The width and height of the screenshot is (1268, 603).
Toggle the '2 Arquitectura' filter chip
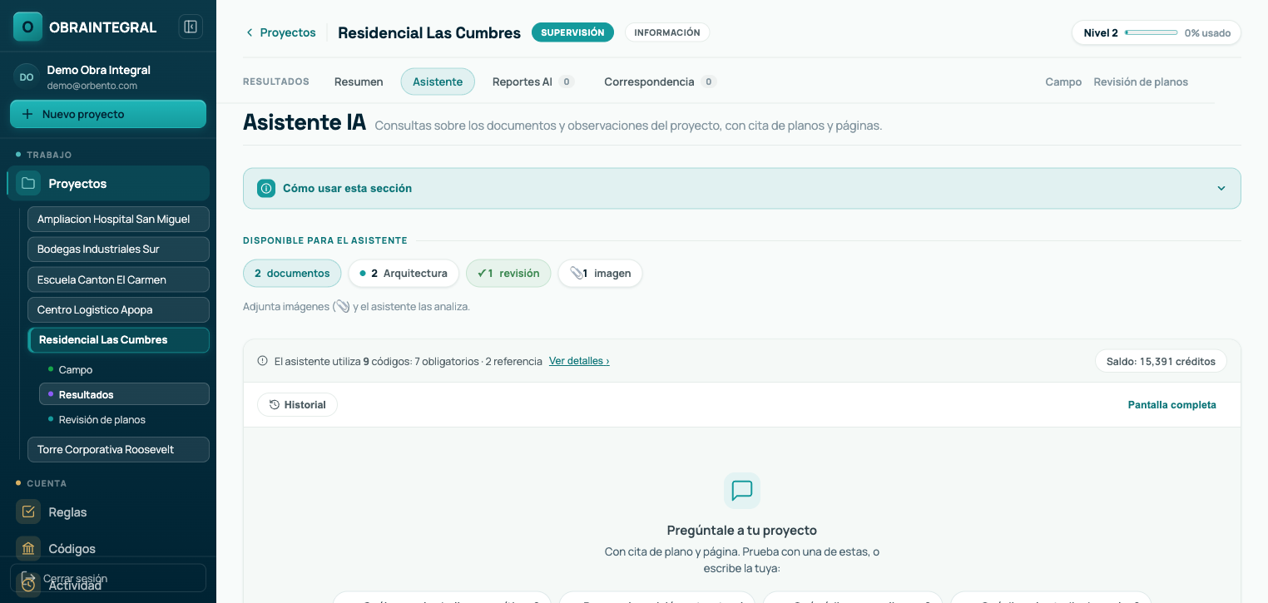point(404,273)
